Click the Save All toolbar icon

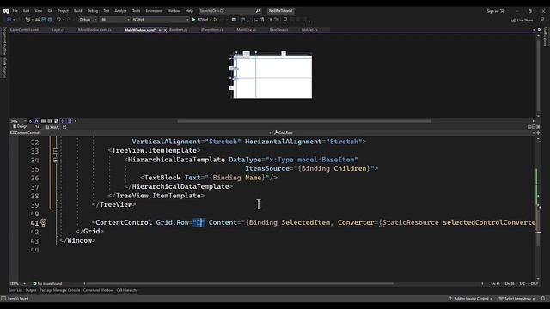[50, 20]
